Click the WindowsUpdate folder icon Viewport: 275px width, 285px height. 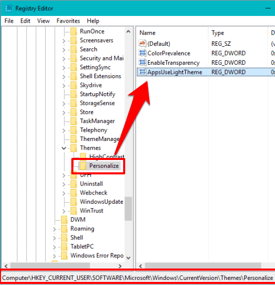click(74, 202)
